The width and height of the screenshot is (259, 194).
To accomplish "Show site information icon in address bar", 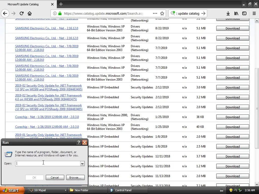I will 55,14.
